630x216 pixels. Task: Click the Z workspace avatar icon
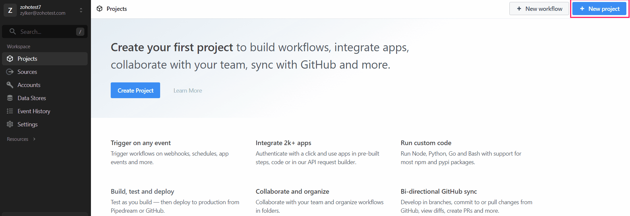[10, 10]
